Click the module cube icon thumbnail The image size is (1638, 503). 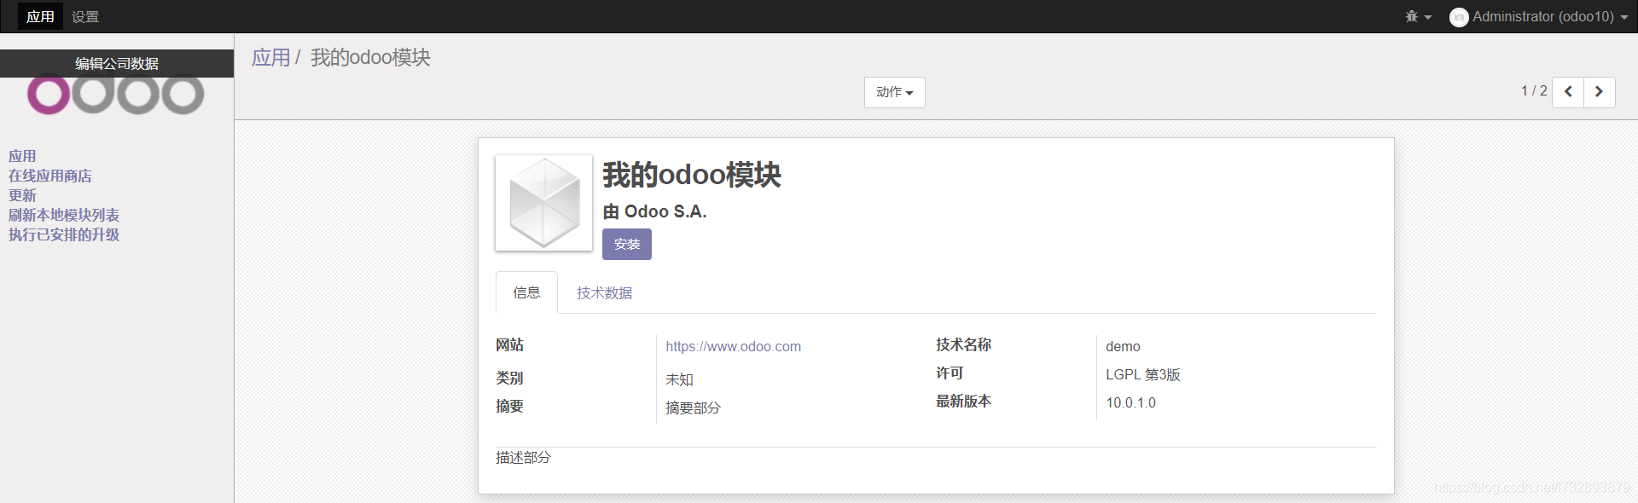[544, 203]
